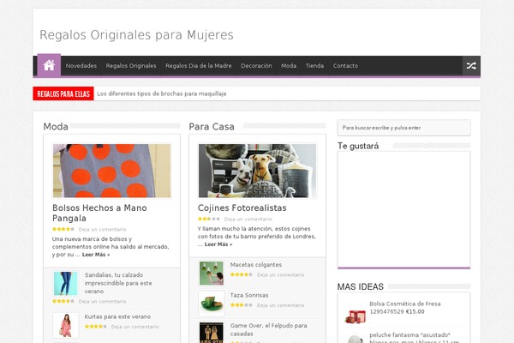Open the orange polka dot bag image
This screenshot has width=514, height=343.
111,171
